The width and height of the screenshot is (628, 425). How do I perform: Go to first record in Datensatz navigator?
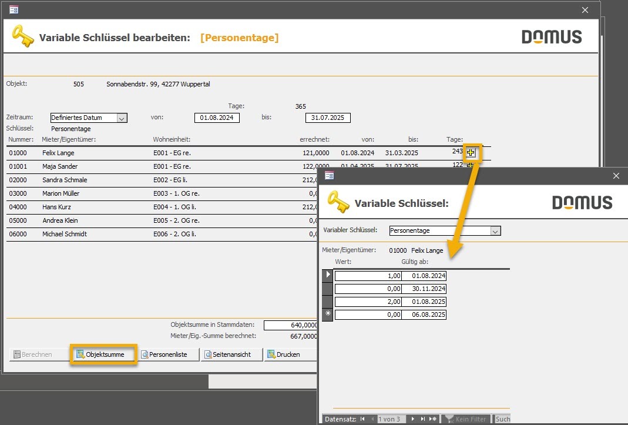[362, 419]
